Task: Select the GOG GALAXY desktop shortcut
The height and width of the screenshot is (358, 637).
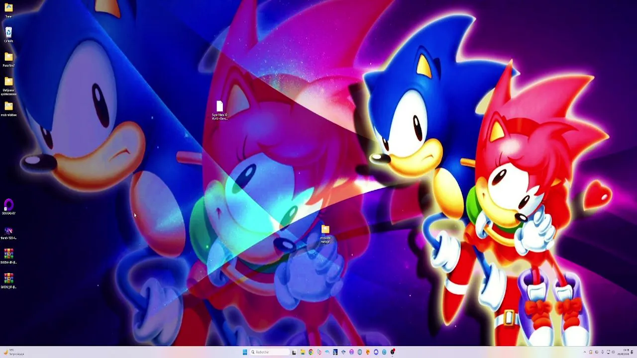Action: coord(8,207)
